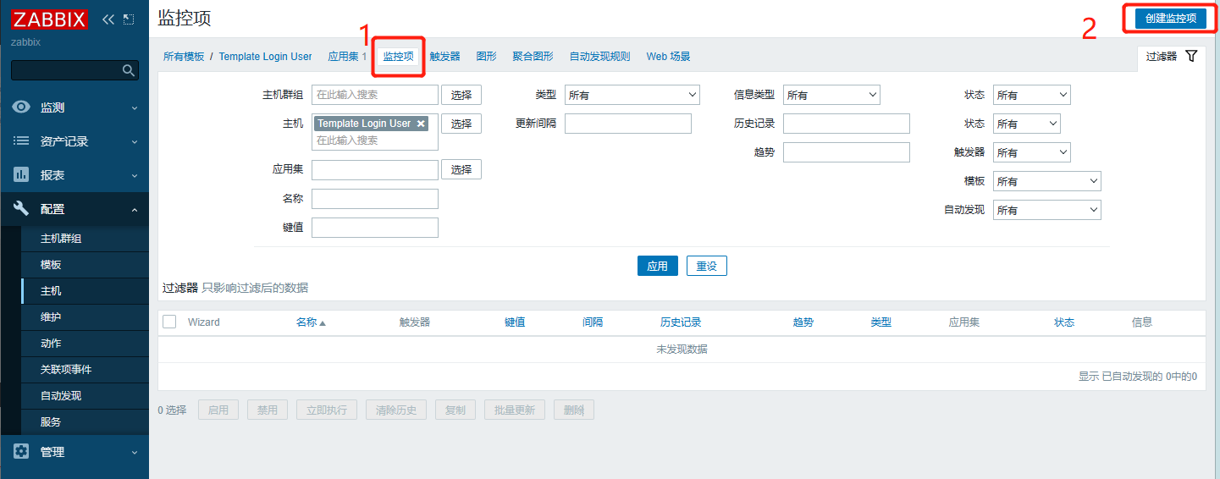Sort table by 历史记录 column header
Image resolution: width=1220 pixels, height=479 pixels.
[681, 322]
